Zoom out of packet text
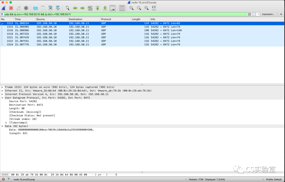The height and width of the screenshot is (182, 285). [x=139, y=8]
